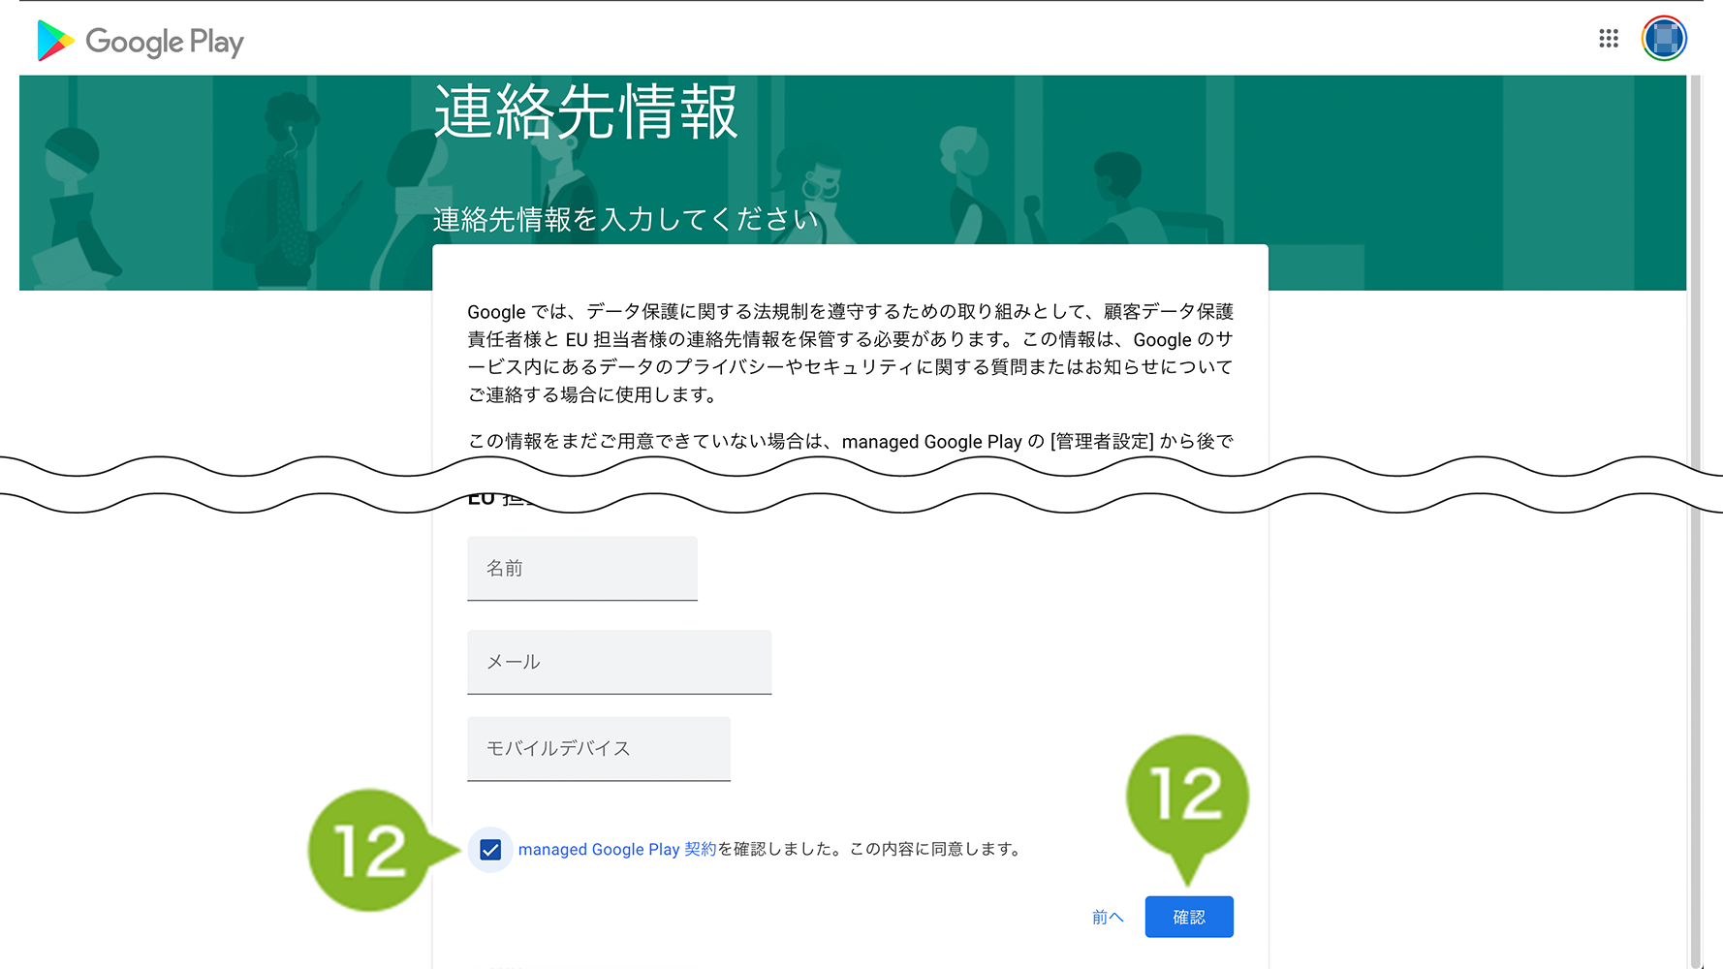The width and height of the screenshot is (1723, 969).
Task: Click green 12 marker beside the checkbox
Action: coord(370,851)
